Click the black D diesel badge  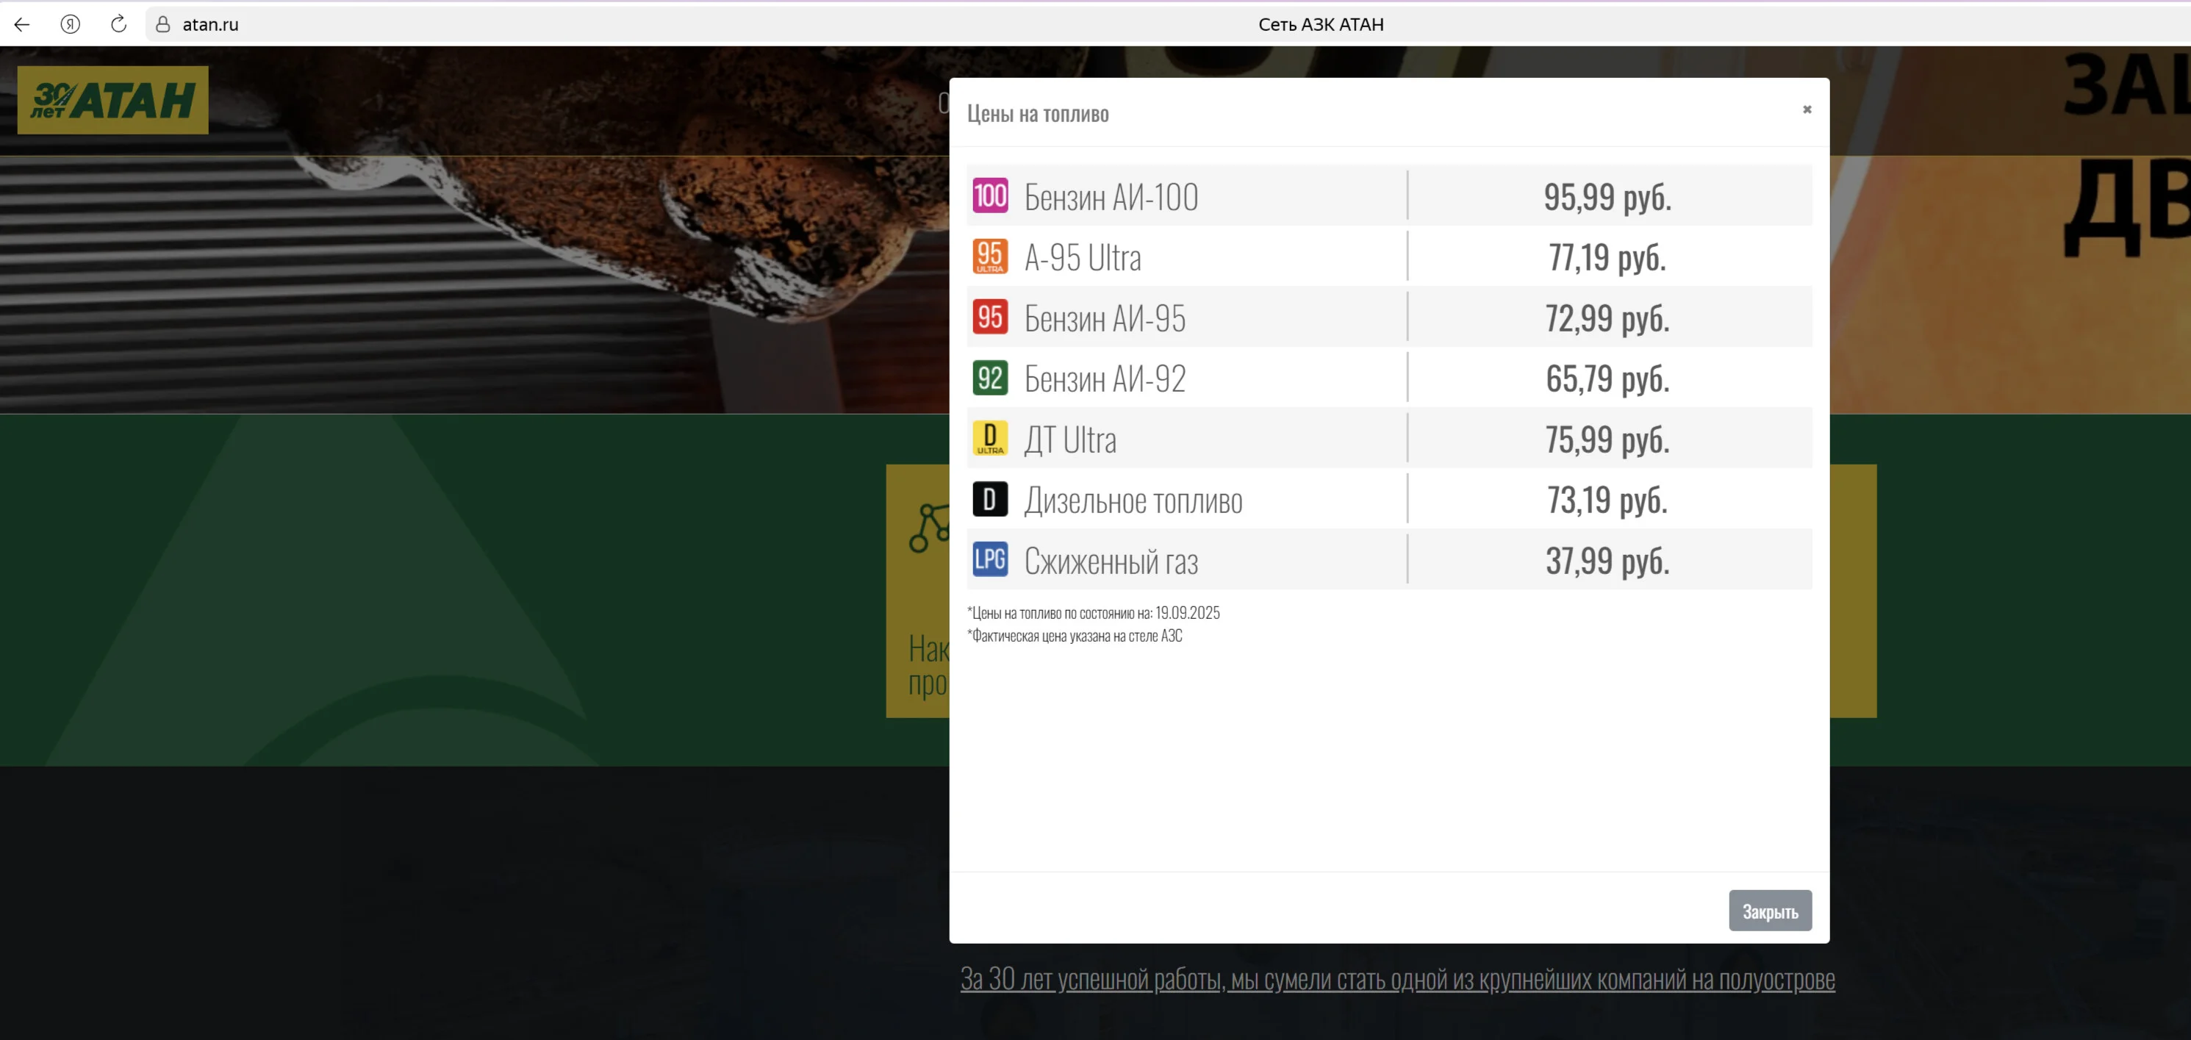tap(990, 500)
